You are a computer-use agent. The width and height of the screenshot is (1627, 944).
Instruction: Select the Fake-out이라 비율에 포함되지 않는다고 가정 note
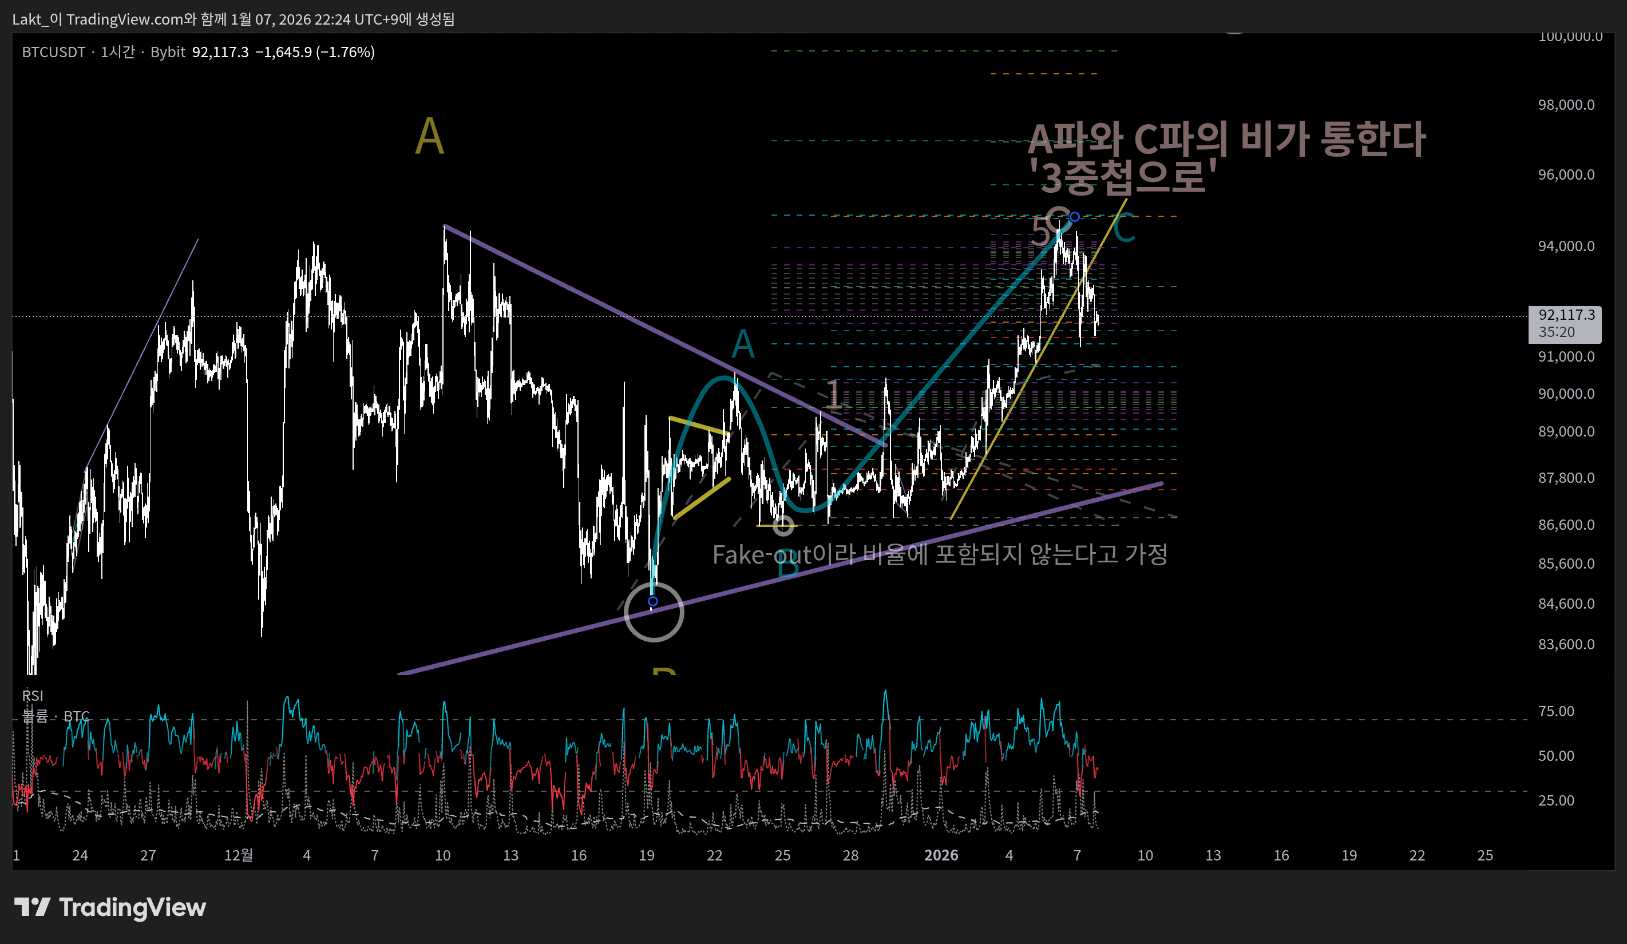tap(940, 554)
